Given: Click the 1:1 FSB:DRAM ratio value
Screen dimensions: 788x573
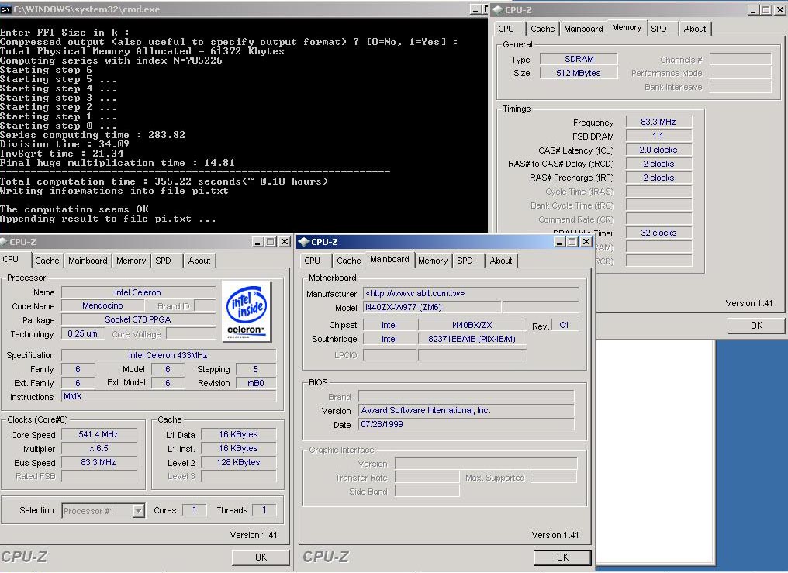Looking at the screenshot, I should tap(658, 136).
